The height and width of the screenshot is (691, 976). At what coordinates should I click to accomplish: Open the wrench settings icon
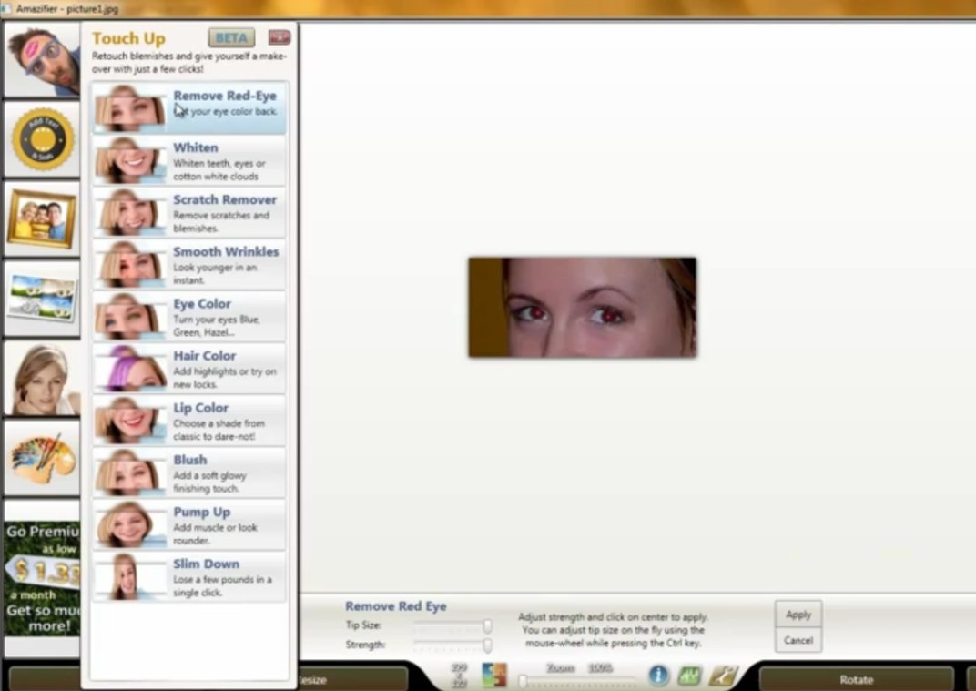click(722, 676)
